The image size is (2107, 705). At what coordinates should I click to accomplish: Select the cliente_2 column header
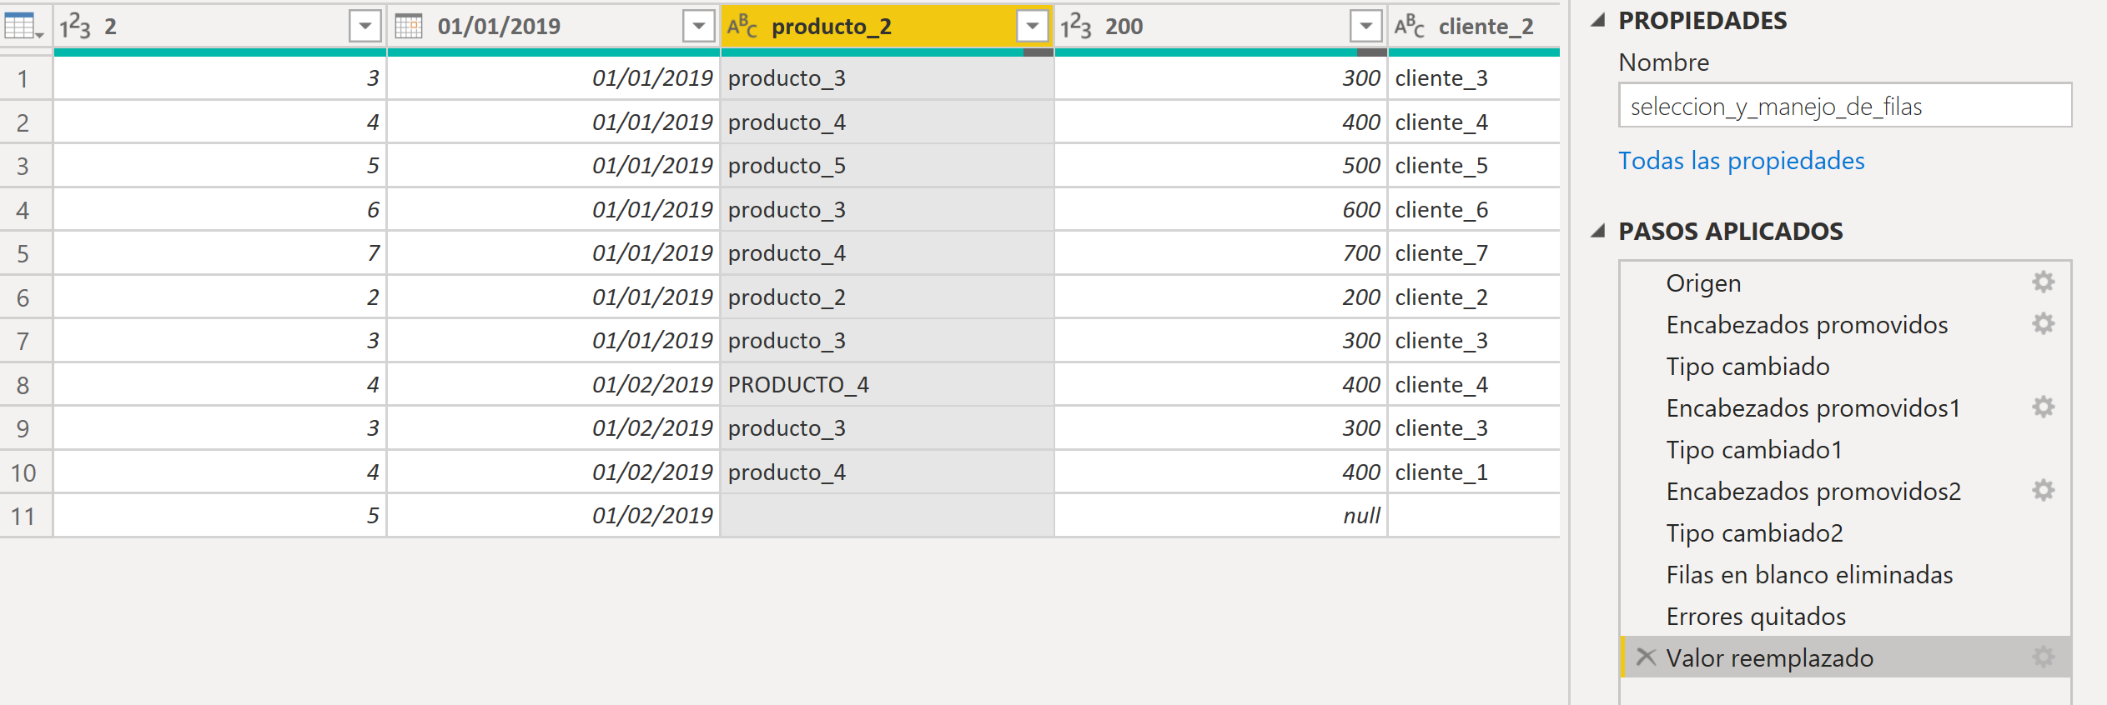tap(1474, 27)
